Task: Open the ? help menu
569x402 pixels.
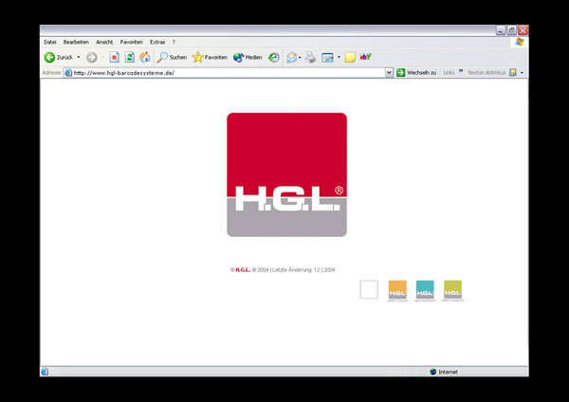Action: [x=174, y=42]
